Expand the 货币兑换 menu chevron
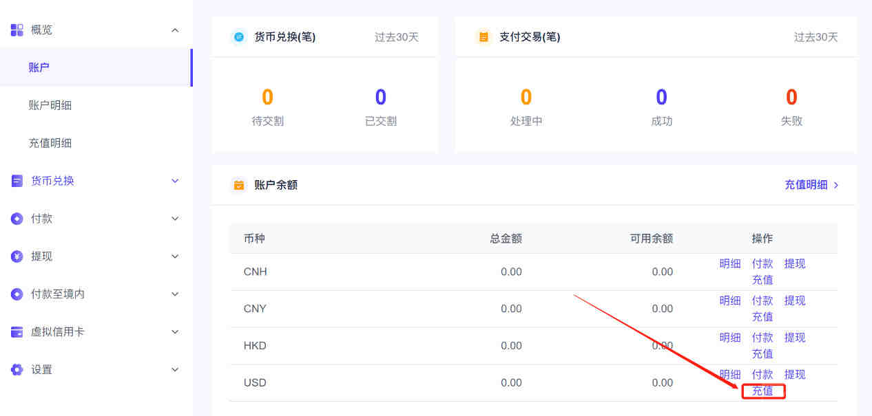 (x=175, y=181)
